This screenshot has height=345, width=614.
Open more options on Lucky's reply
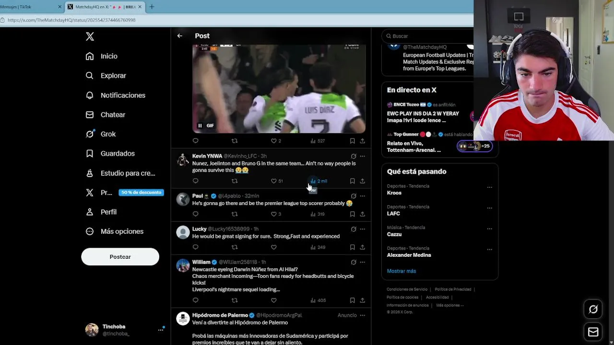[362, 229]
